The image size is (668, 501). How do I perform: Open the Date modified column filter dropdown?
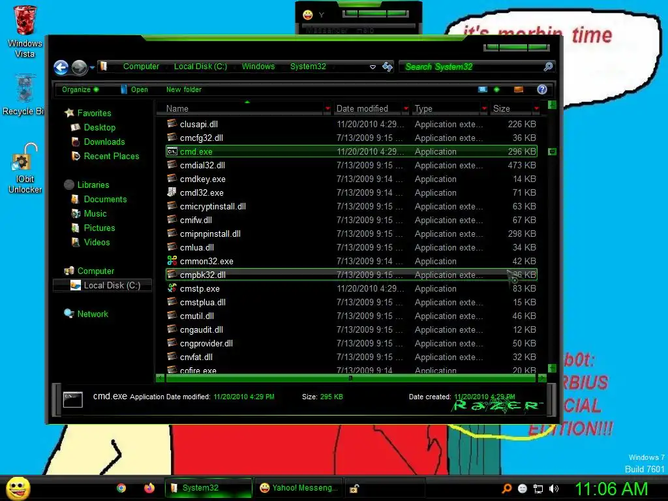406,109
